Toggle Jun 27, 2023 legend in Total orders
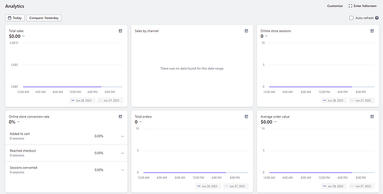383x194 pixels. [x=236, y=186]
